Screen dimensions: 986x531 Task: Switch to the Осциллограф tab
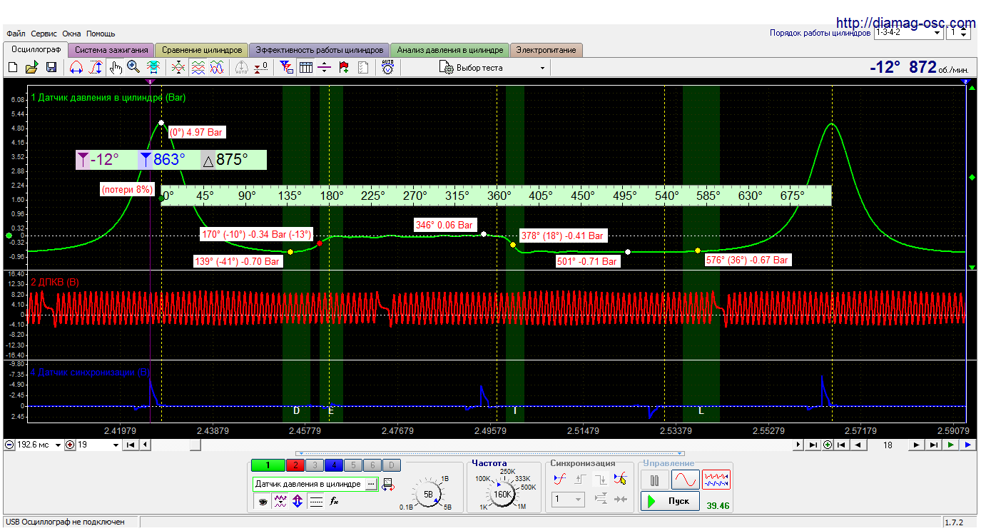36,49
